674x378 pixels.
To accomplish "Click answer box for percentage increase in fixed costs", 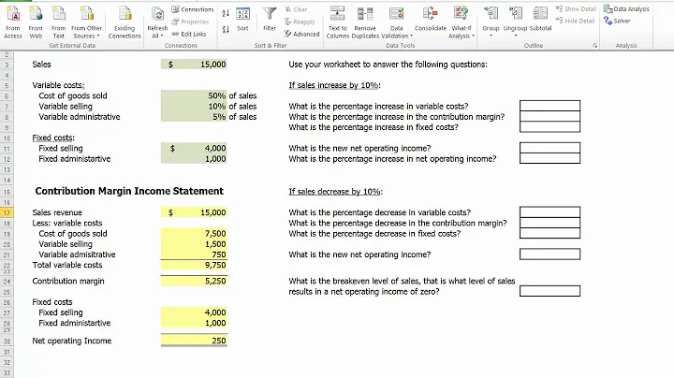I will point(549,126).
